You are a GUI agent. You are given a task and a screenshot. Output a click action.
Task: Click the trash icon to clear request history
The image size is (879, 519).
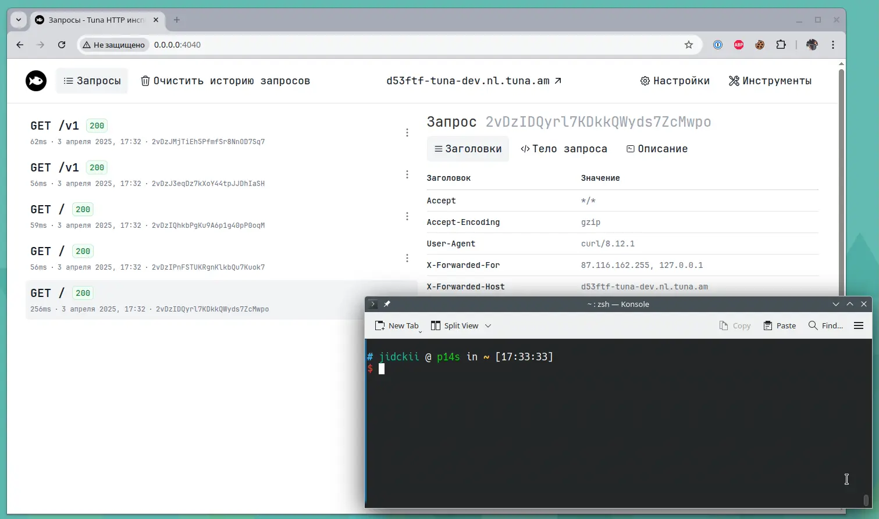[145, 81]
